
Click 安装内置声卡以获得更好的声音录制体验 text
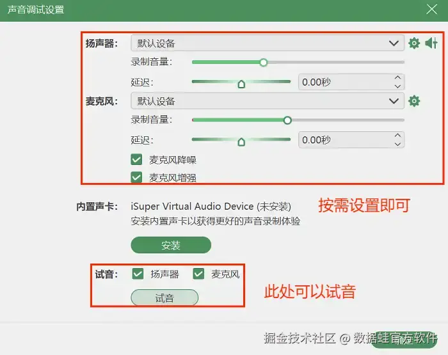point(216,221)
